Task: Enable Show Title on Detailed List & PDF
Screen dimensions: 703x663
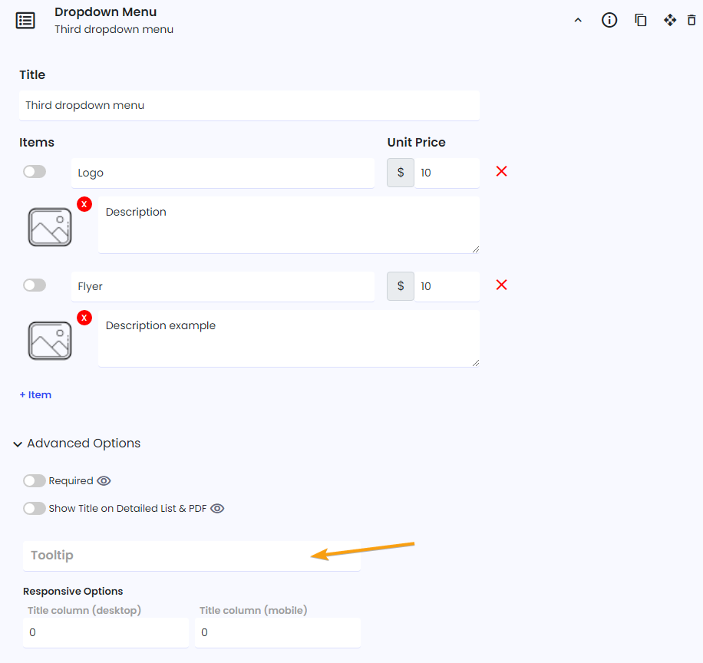Action: [x=35, y=508]
